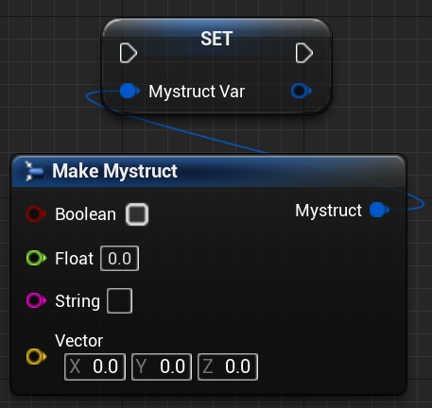Click the Vector Z value field
This screenshot has height=408, width=432.
pyautogui.click(x=228, y=366)
